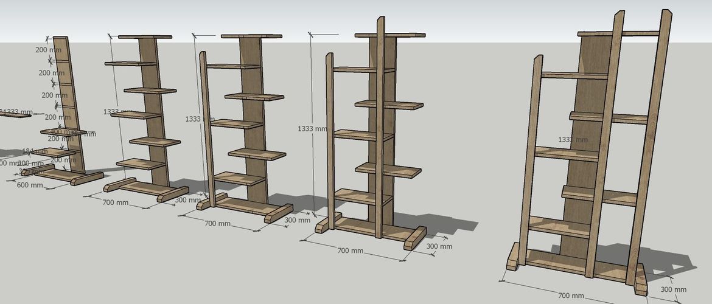
Task: Click 300 mm label beside fourth unit's foot
Action: coord(439,246)
